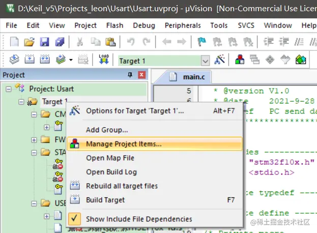Redo the last edit
Screen dimensions: 317x233
tap(146, 42)
